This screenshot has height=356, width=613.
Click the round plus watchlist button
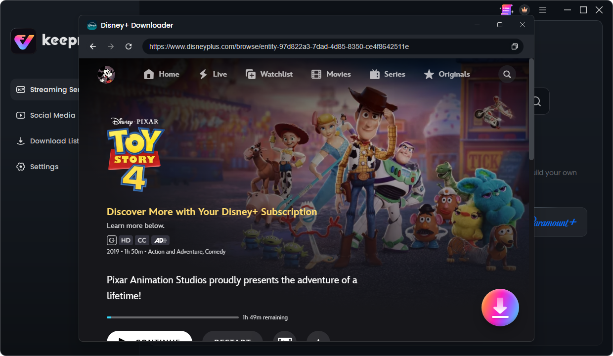point(318,336)
